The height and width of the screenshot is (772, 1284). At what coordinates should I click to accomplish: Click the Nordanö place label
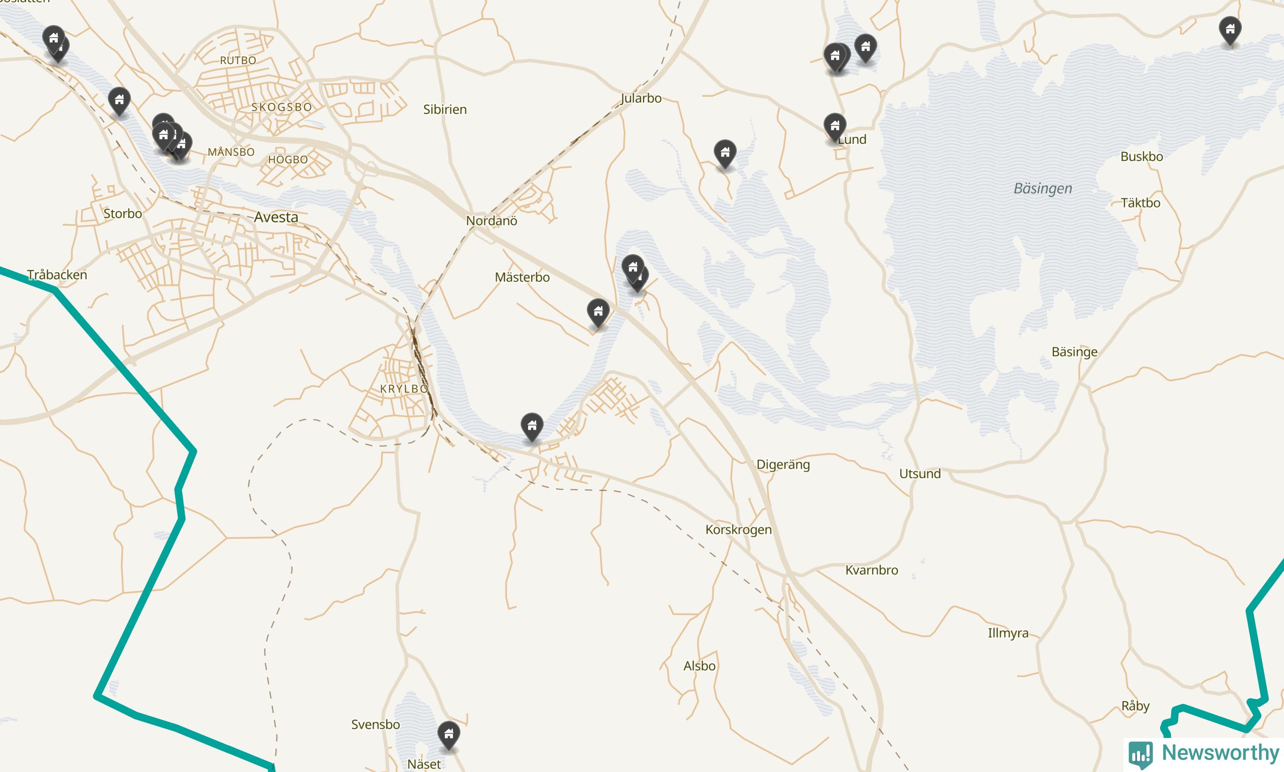(x=492, y=221)
